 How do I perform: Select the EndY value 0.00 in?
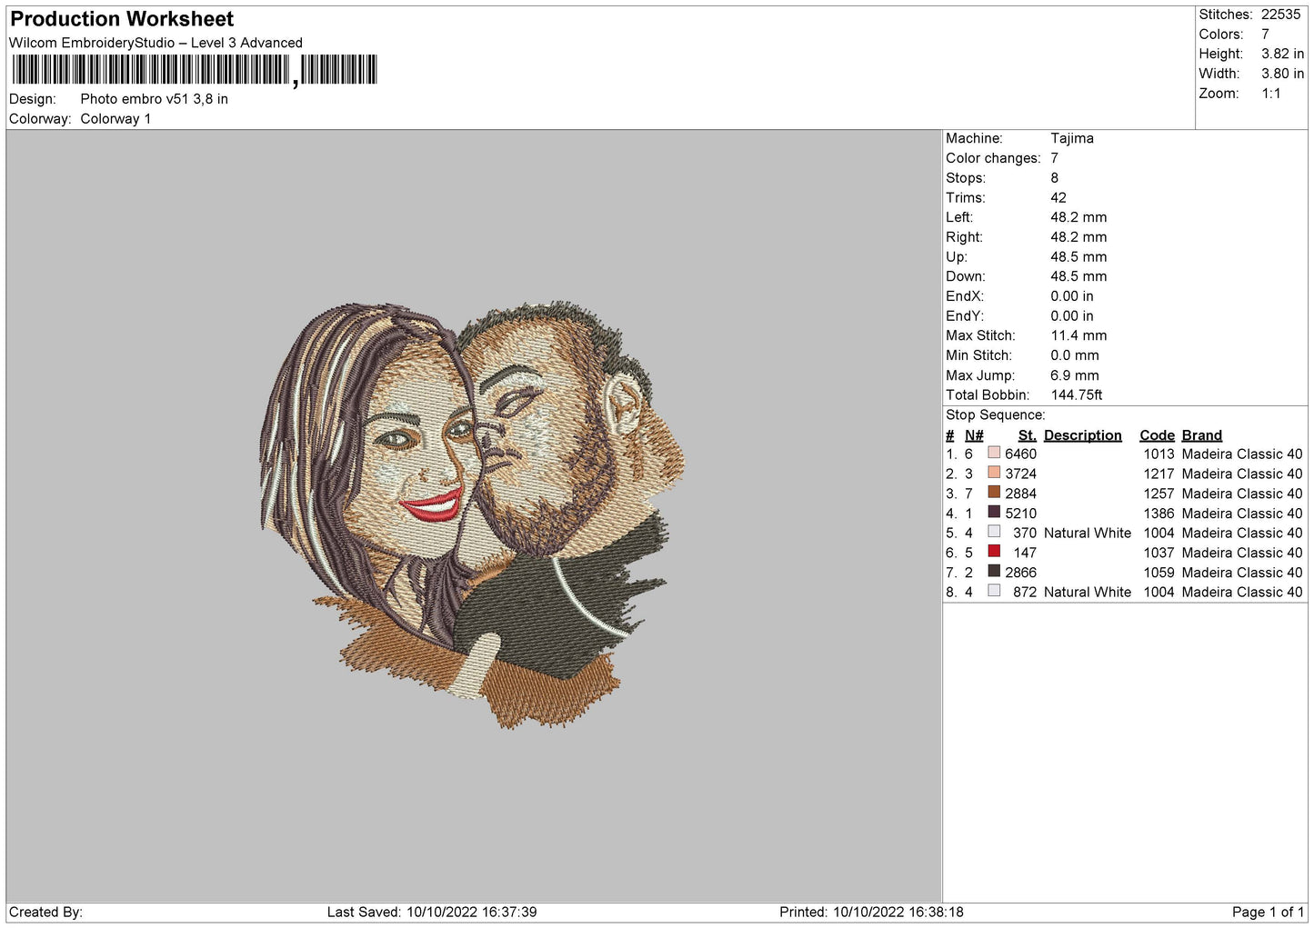point(1072,316)
